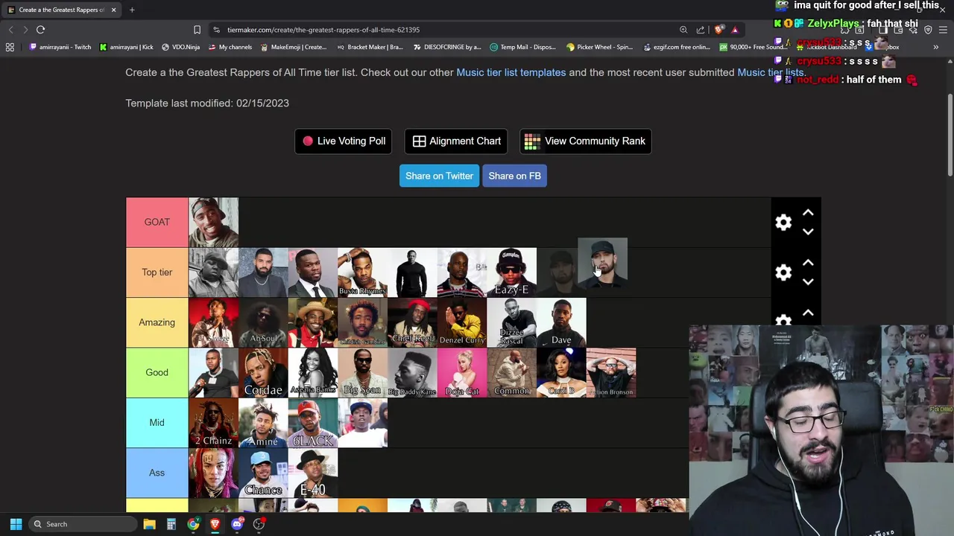954x536 pixels.
Task: Open a new browser tab
Action: pyautogui.click(x=132, y=10)
